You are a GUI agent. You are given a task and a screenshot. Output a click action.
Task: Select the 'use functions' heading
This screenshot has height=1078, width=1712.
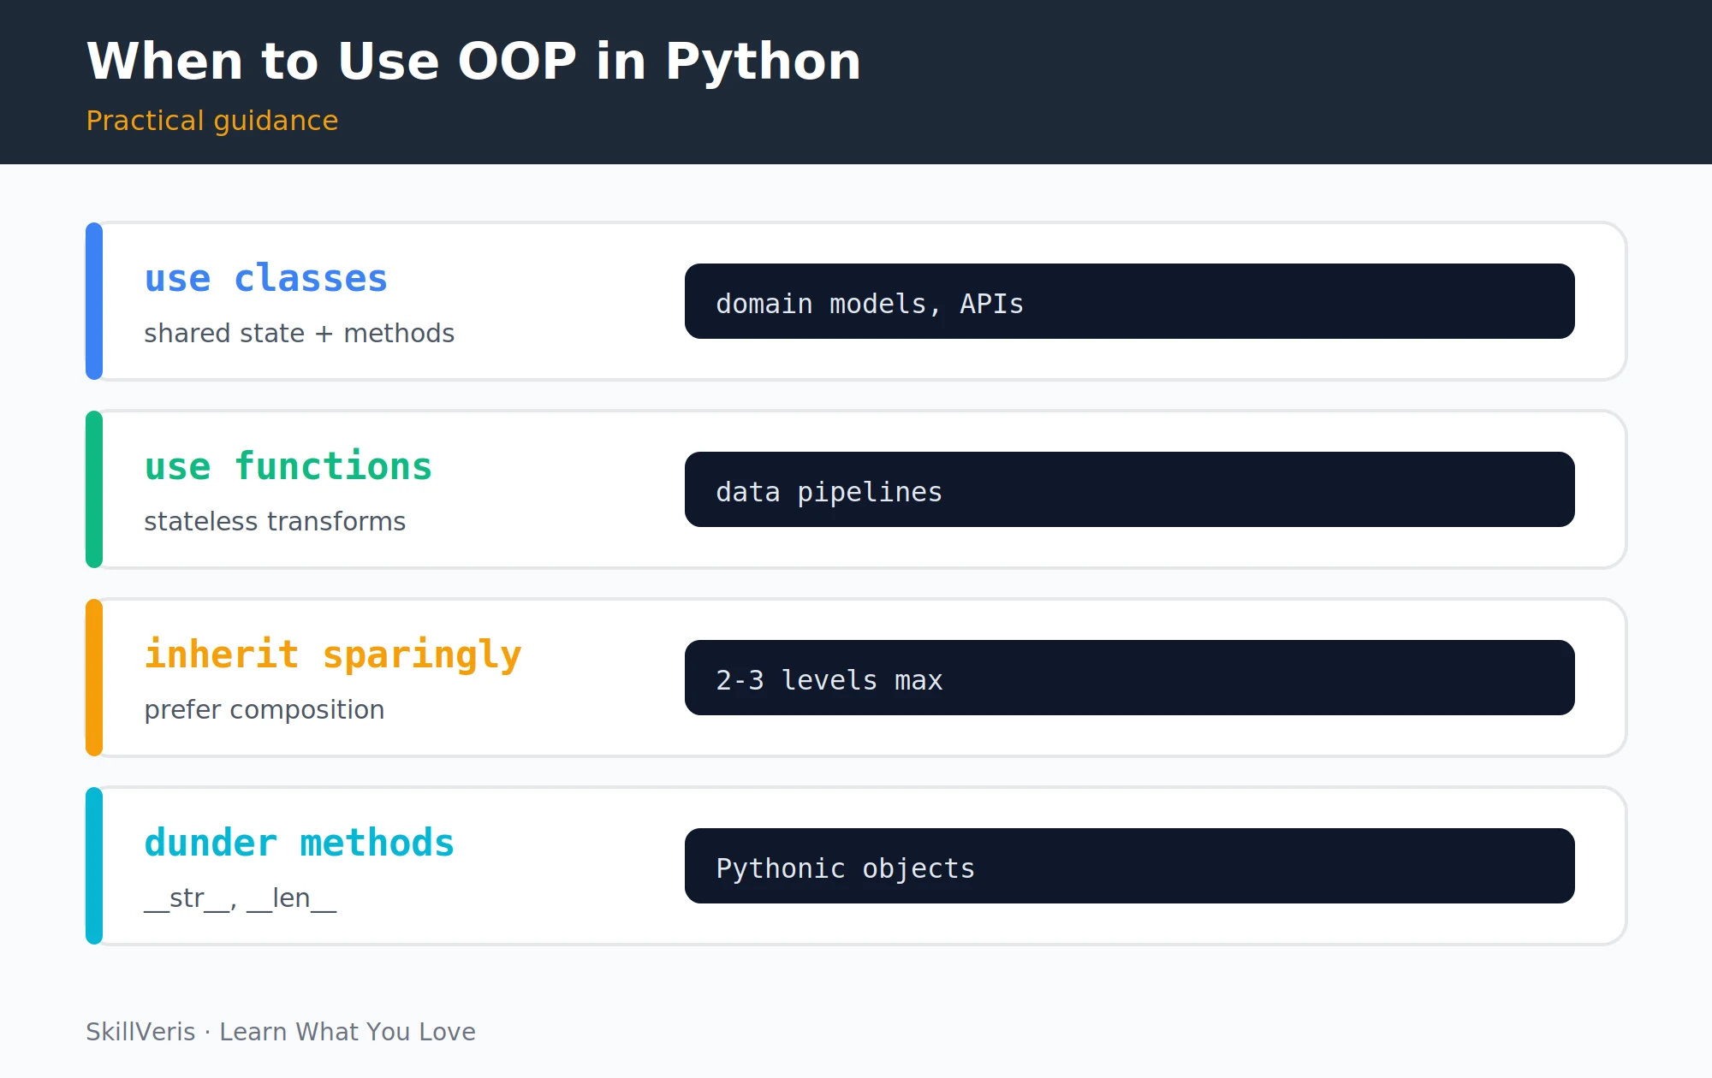288,467
